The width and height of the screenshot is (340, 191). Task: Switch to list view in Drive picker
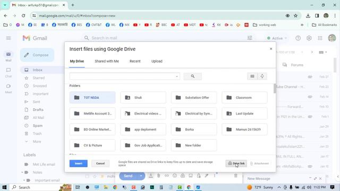click(x=252, y=76)
